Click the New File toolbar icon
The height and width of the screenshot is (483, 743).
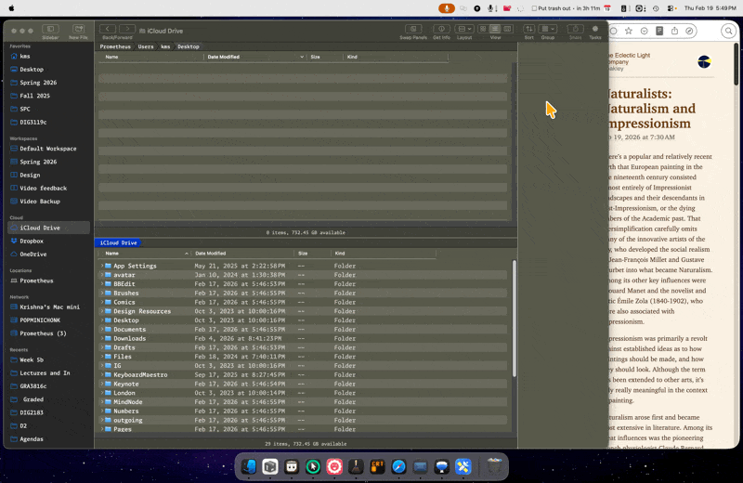(78, 30)
